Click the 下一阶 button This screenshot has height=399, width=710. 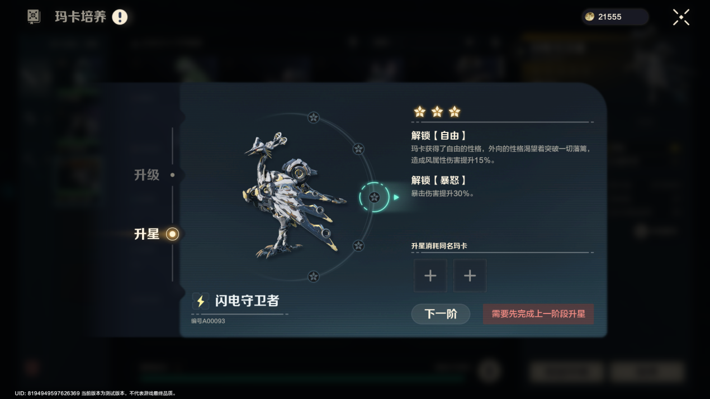(441, 314)
